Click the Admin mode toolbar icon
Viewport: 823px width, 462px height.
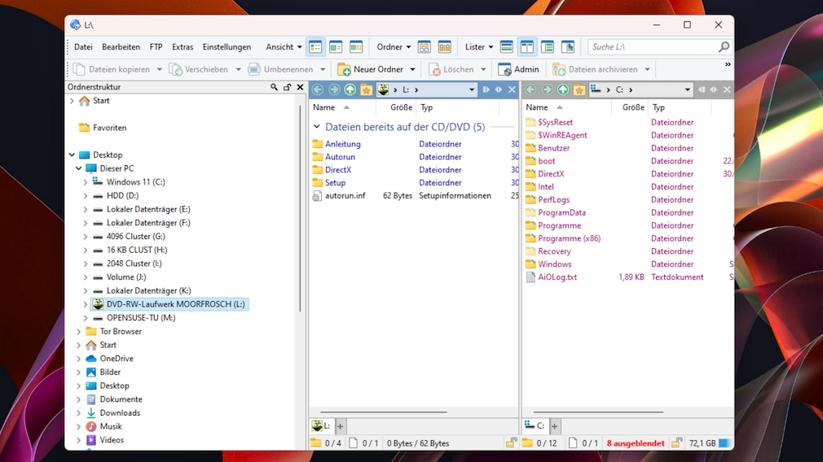point(505,70)
